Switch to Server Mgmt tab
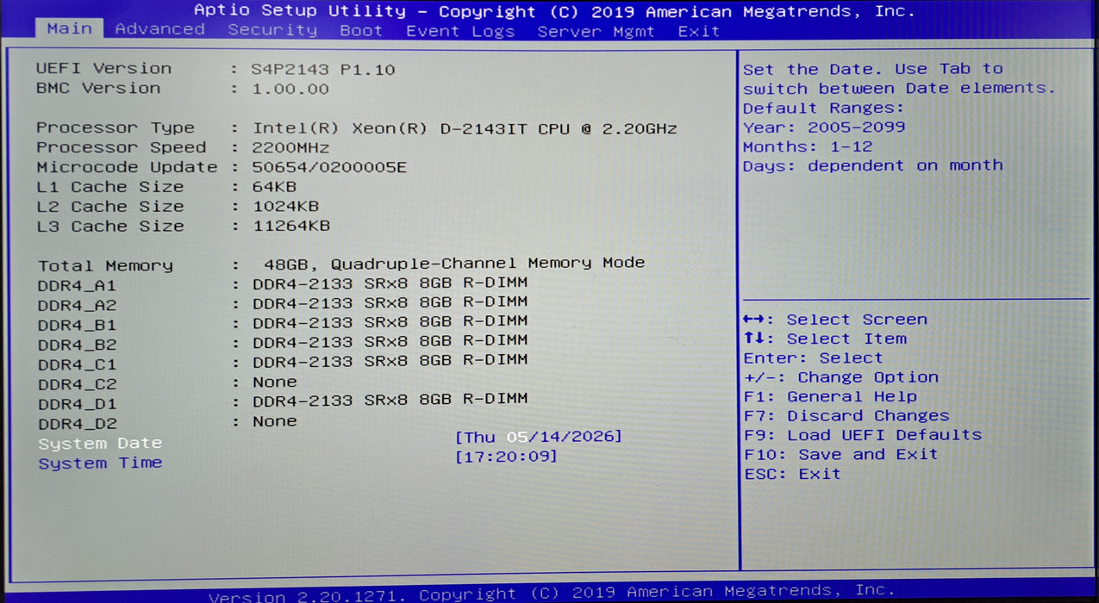The height and width of the screenshot is (603, 1099). click(596, 31)
